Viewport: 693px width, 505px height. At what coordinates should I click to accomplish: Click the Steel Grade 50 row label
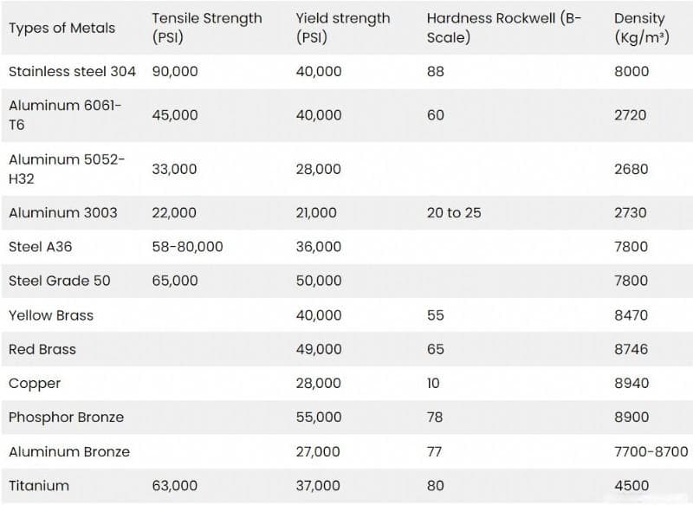(60, 281)
